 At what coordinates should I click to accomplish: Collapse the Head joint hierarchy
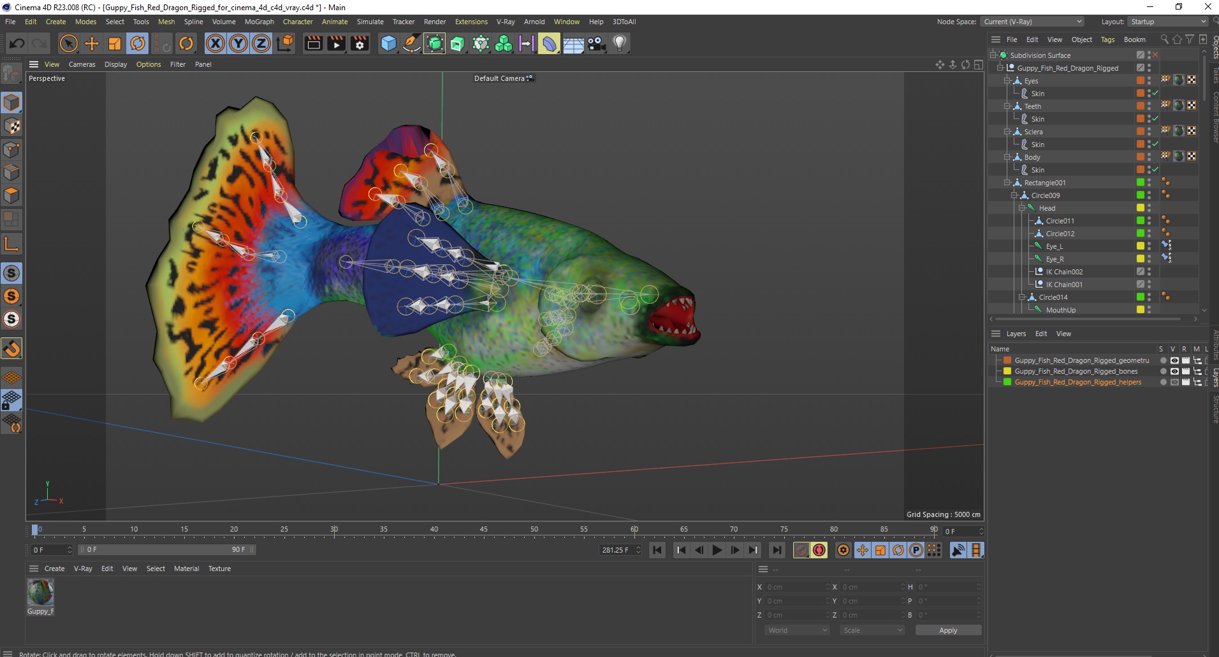[x=1021, y=208]
